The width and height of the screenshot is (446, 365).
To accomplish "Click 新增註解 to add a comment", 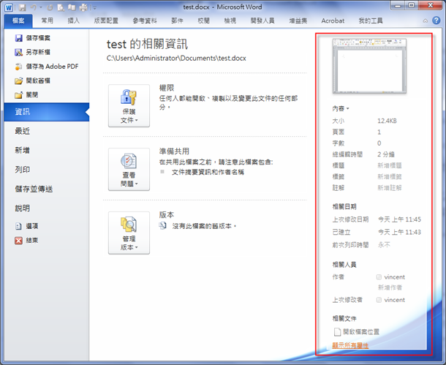I will click(390, 188).
